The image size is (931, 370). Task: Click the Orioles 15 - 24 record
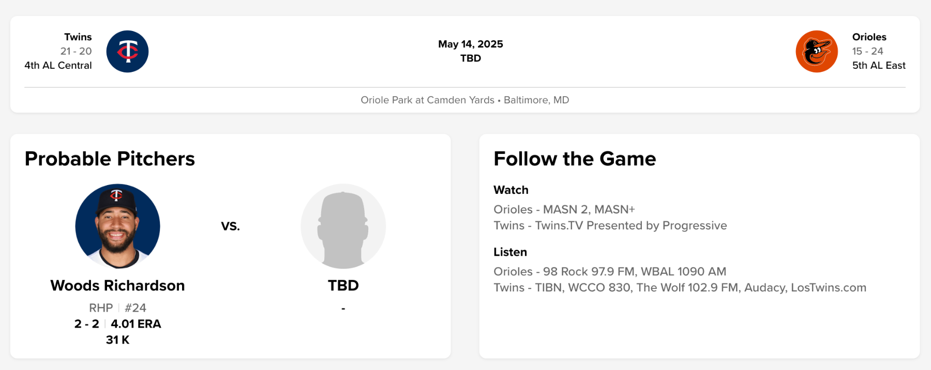[867, 51]
